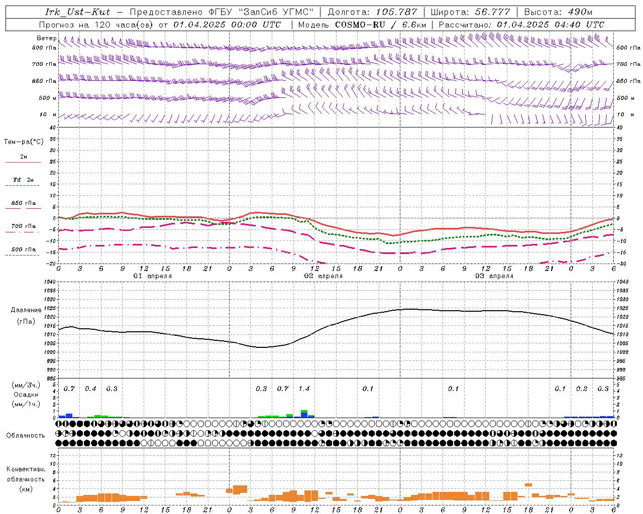The height and width of the screenshot is (514, 643).
Task: Click the left 500 м wind level label
Action: tap(48, 98)
